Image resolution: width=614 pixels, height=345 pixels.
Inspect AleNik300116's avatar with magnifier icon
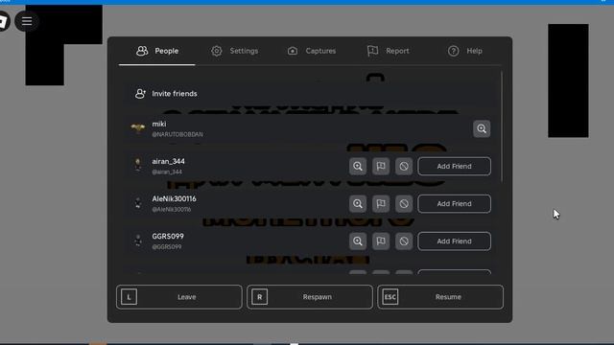point(358,204)
